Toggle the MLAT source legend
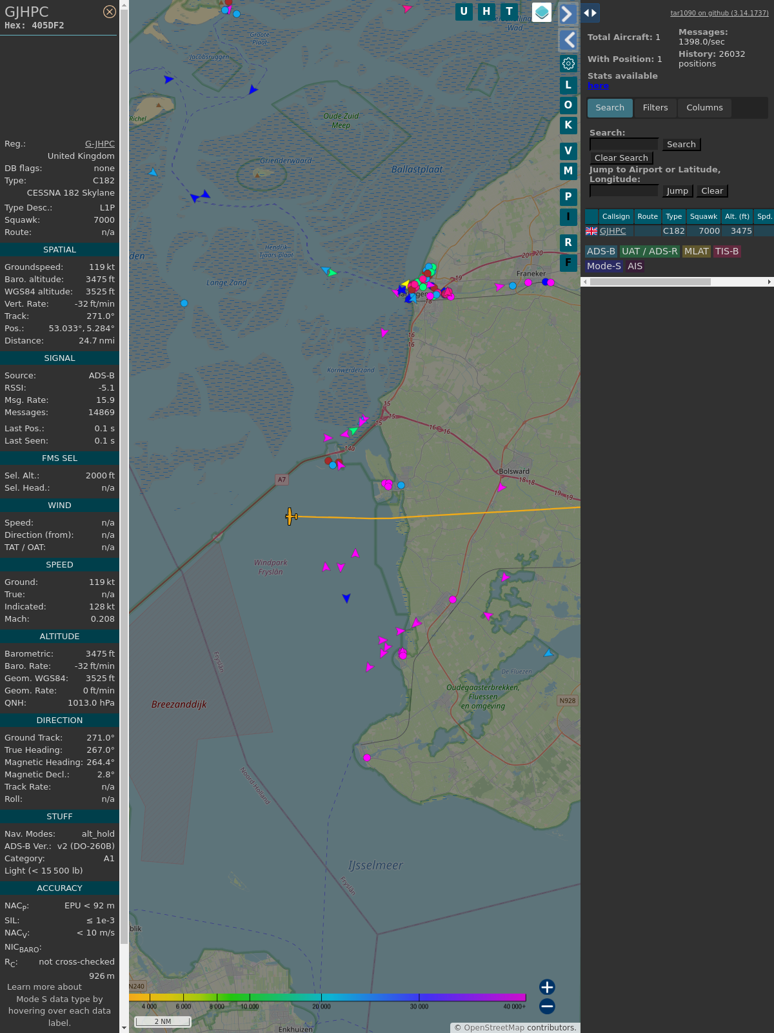The image size is (774, 1033). click(x=697, y=252)
